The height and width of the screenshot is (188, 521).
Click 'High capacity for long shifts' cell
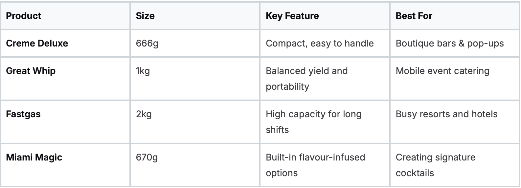click(x=313, y=122)
